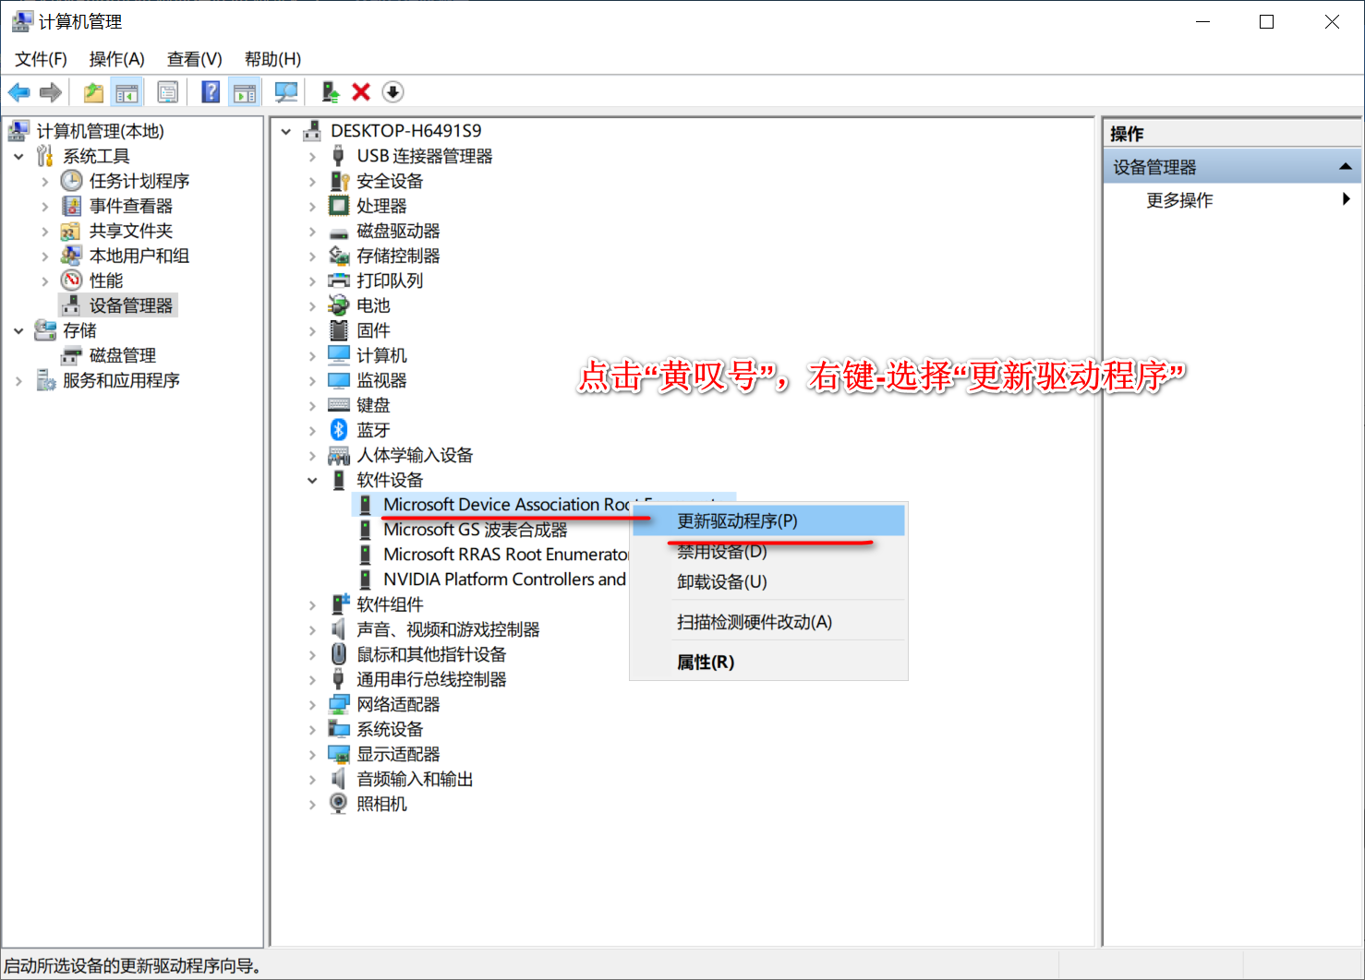The width and height of the screenshot is (1365, 980).
Task: Click the scan for hardware changes icon
Action: [286, 92]
